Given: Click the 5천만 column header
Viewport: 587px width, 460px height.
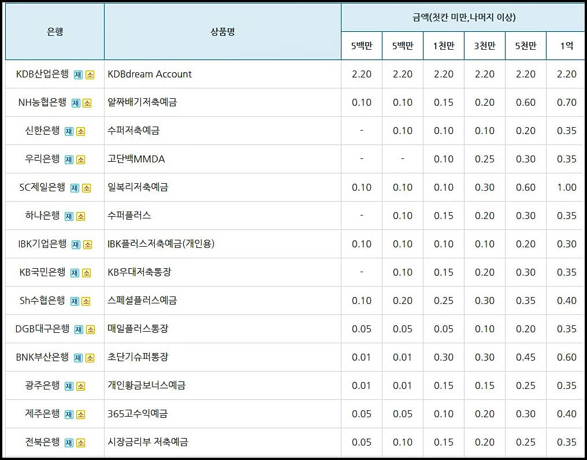Looking at the screenshot, I should (526, 46).
